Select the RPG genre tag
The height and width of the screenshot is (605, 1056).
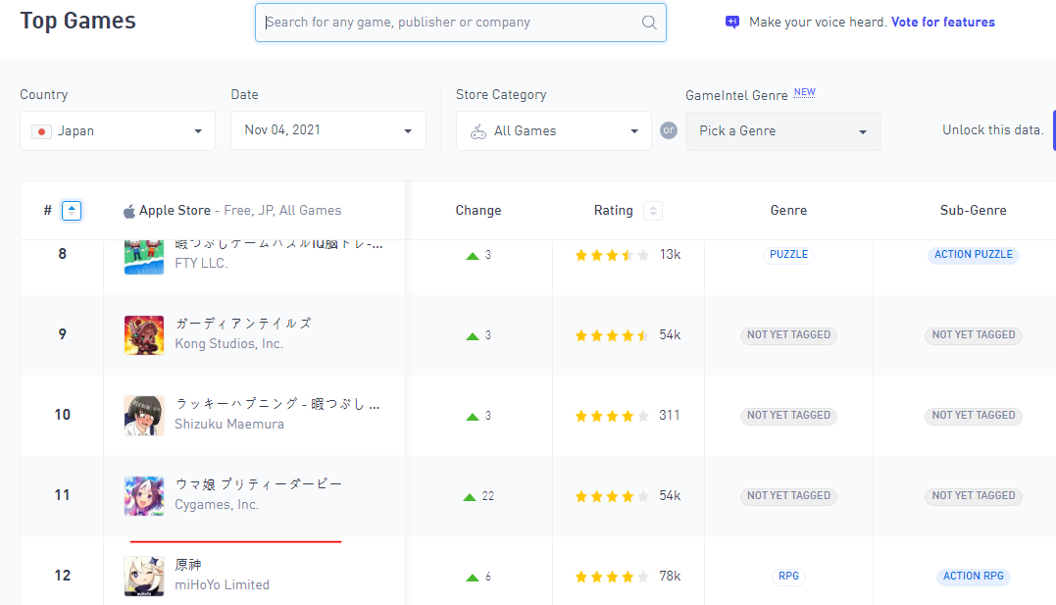coord(788,576)
